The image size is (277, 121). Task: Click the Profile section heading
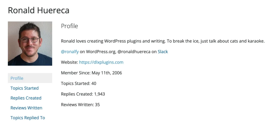point(70,26)
